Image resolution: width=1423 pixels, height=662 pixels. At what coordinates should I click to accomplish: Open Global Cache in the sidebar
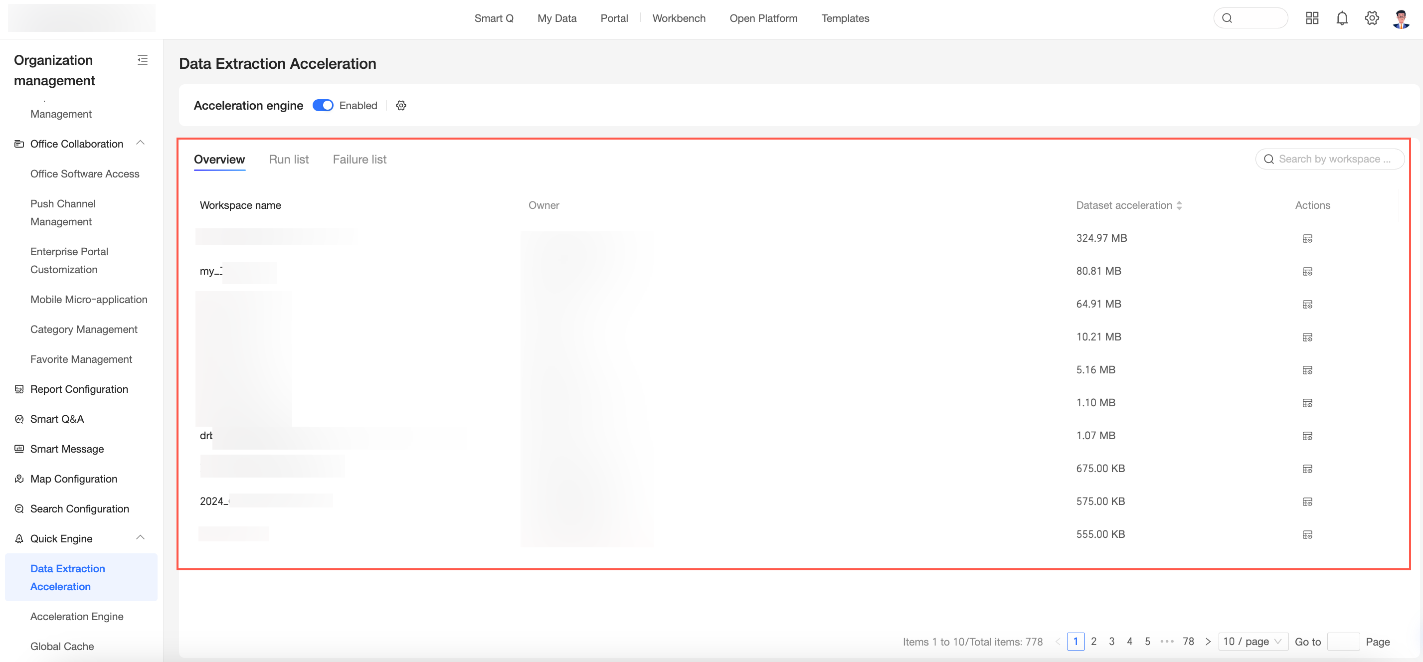[x=62, y=646]
